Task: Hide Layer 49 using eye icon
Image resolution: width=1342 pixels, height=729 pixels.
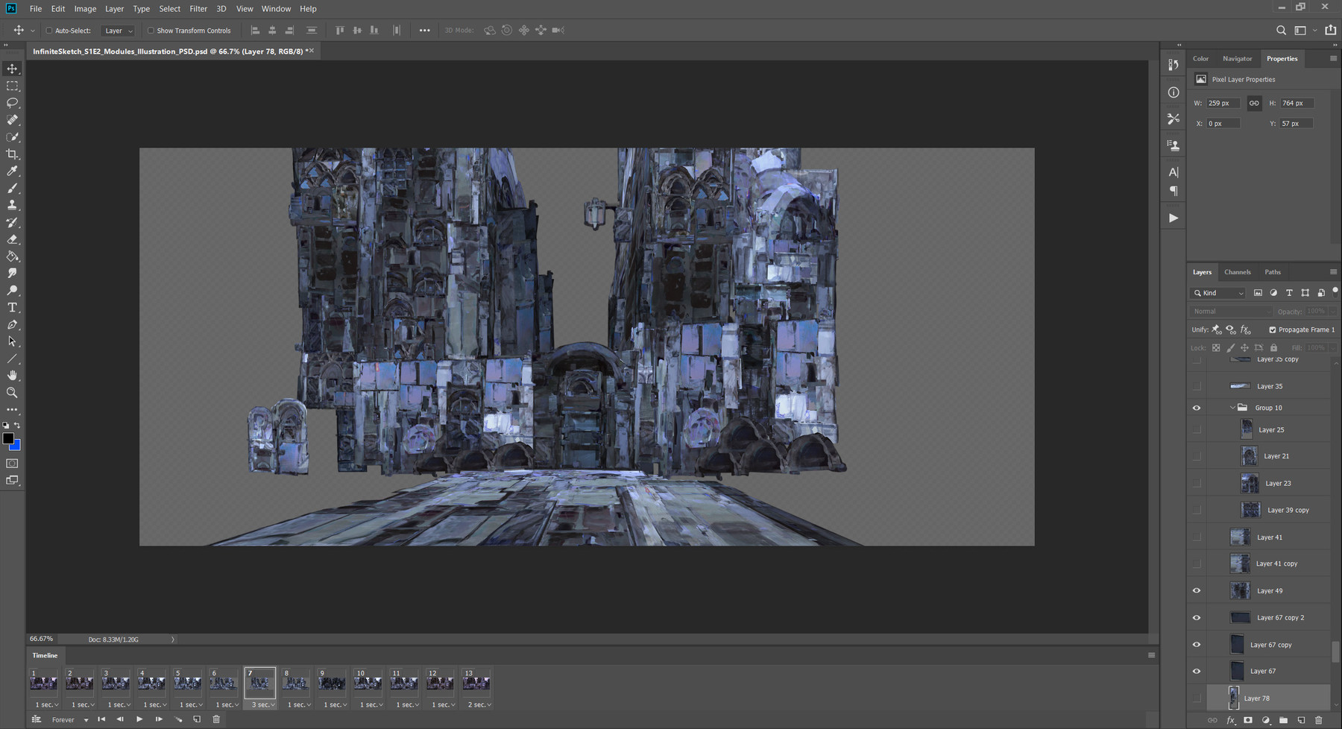Action: pyautogui.click(x=1197, y=591)
